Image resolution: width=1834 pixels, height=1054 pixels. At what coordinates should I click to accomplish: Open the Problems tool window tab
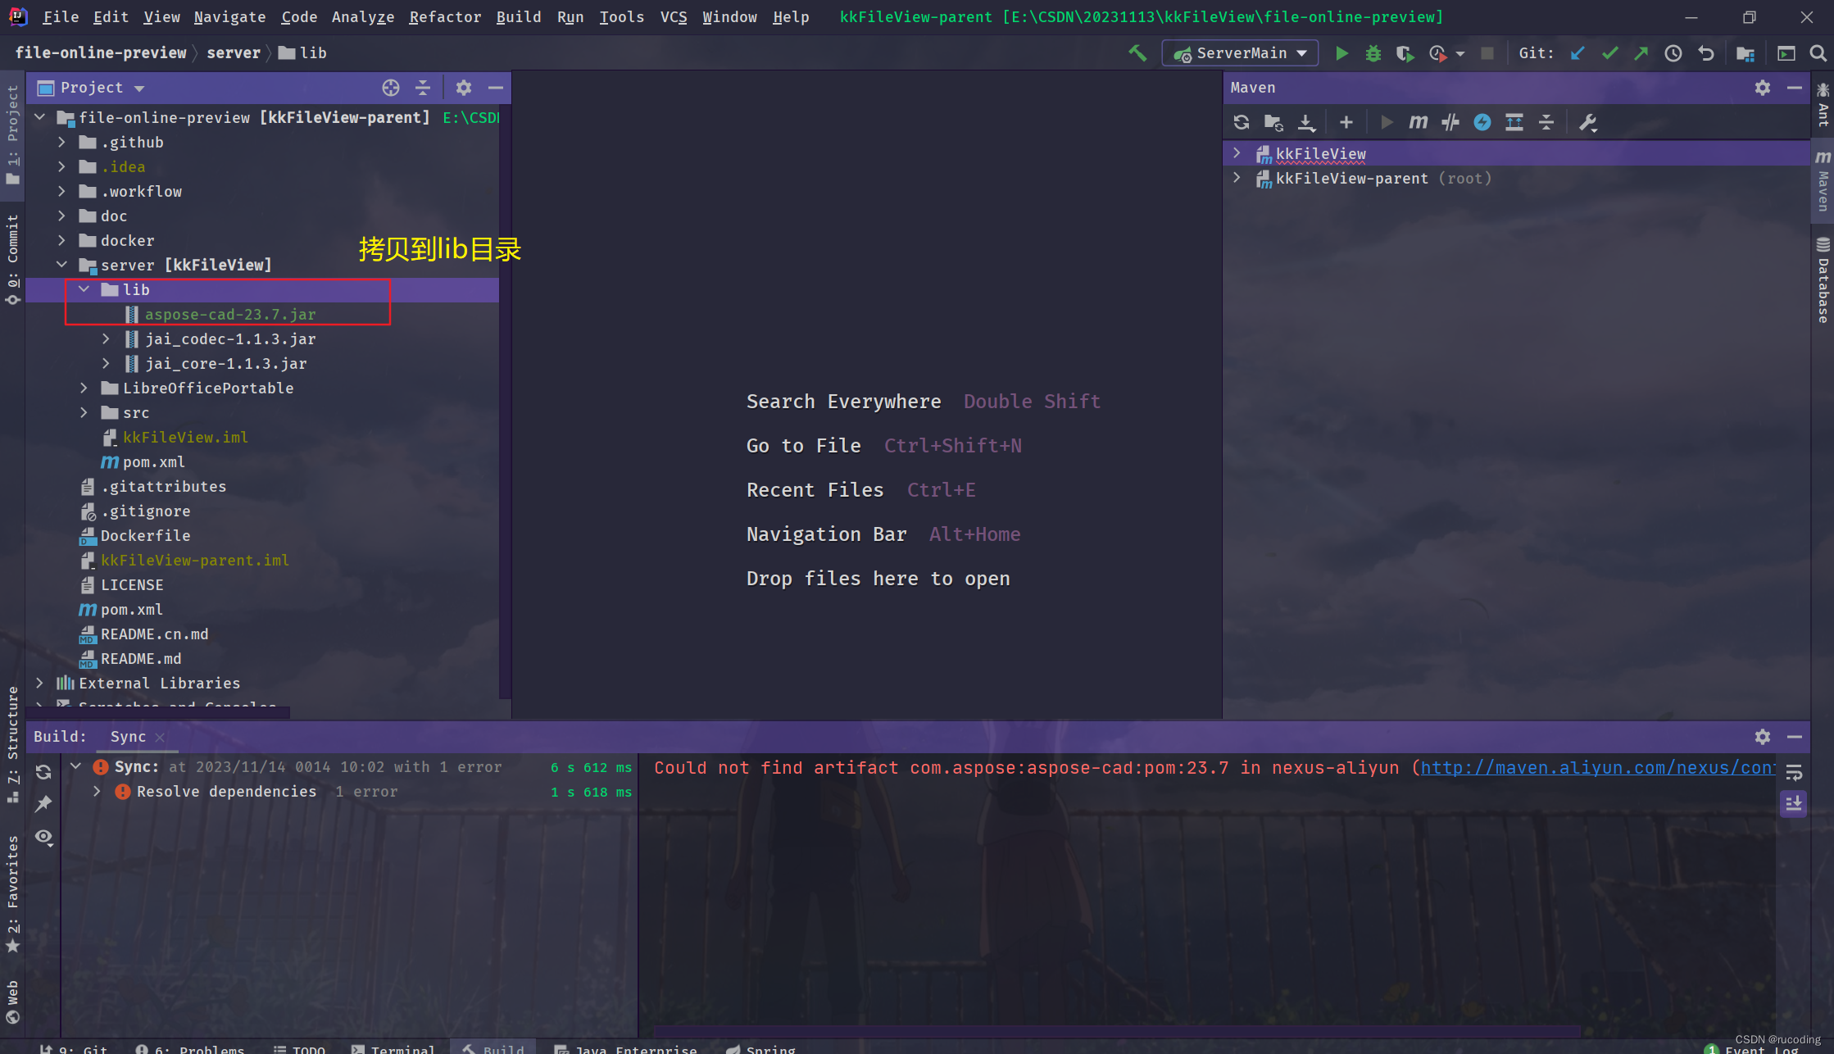pos(190,1048)
